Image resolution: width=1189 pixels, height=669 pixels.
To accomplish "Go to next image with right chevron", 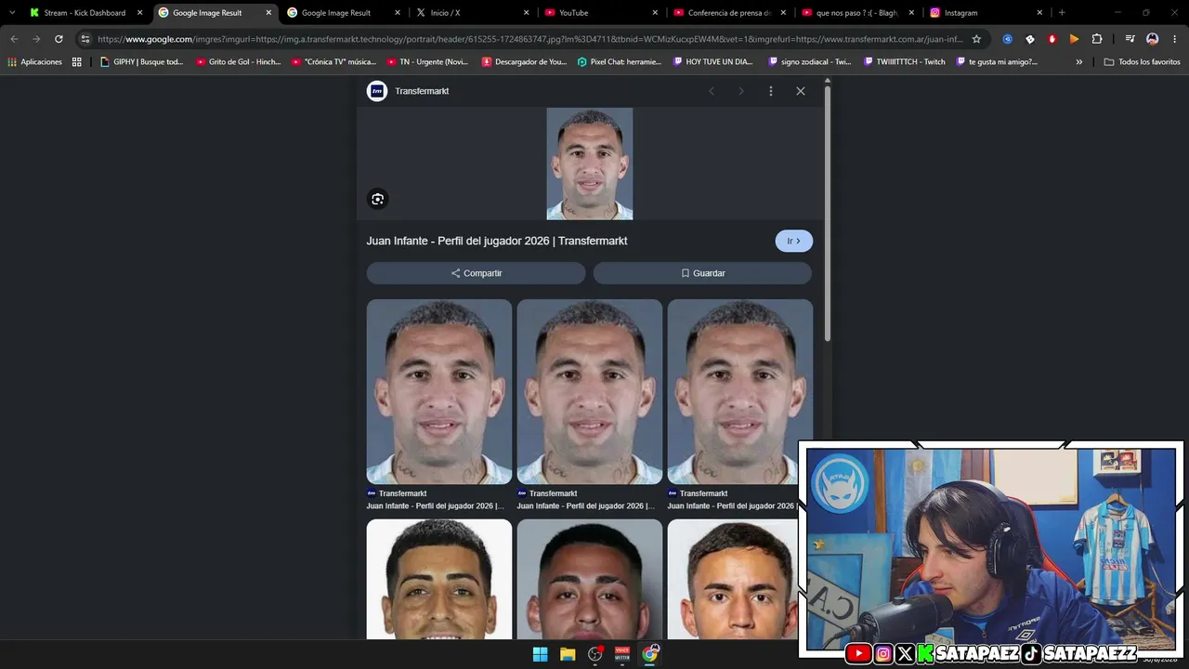I will click(x=741, y=91).
